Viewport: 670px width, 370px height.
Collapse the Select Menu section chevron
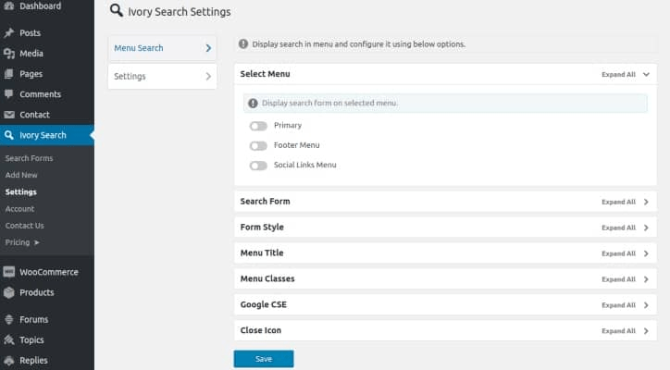click(646, 74)
